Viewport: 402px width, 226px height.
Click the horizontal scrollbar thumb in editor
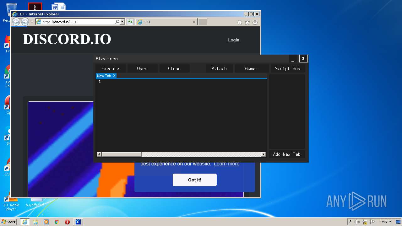tap(122, 154)
